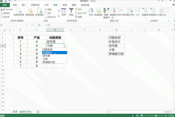The height and width of the screenshot is (117, 175).
Task: Click Group (创建组) icon
Action: (x=145, y=10)
